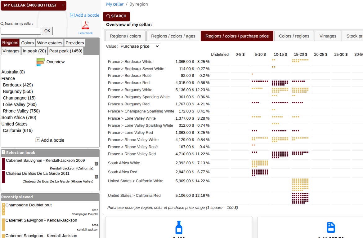
Task: Open the Bordeaux (429) region link
Action: 18,85
